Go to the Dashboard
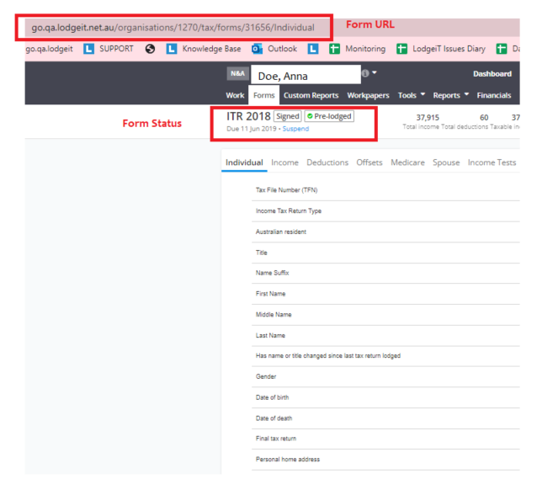 (492, 74)
